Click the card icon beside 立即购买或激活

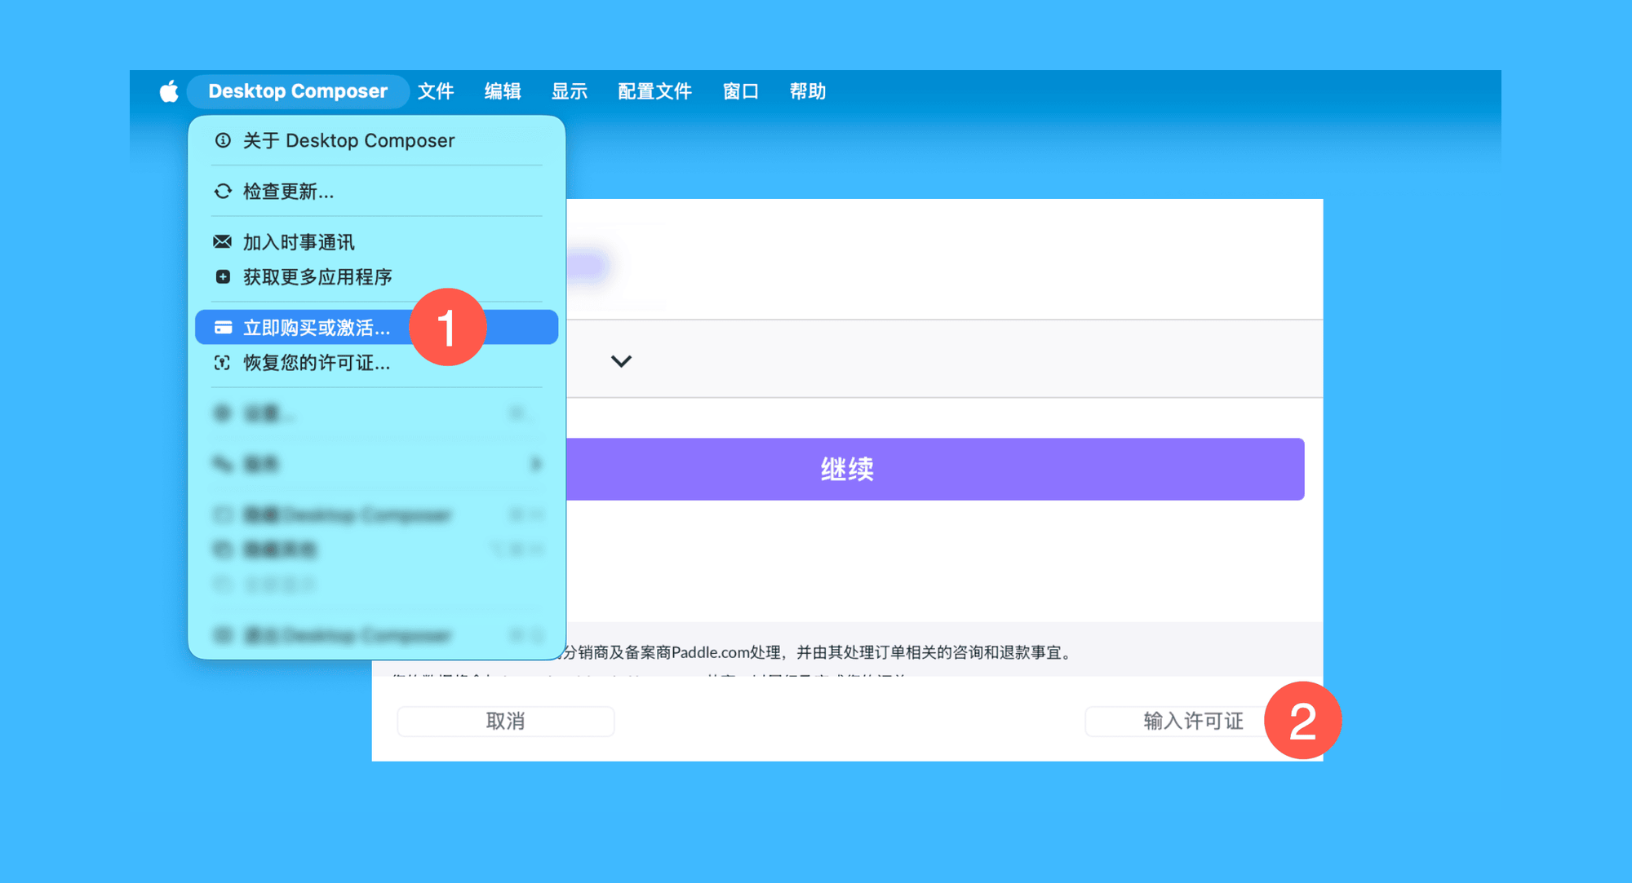(223, 328)
